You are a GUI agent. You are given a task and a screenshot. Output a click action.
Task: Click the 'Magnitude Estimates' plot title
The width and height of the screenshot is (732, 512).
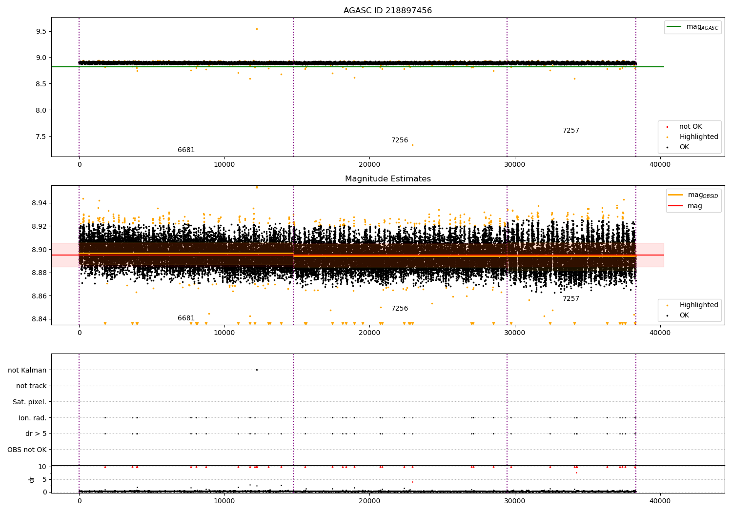point(387,179)
